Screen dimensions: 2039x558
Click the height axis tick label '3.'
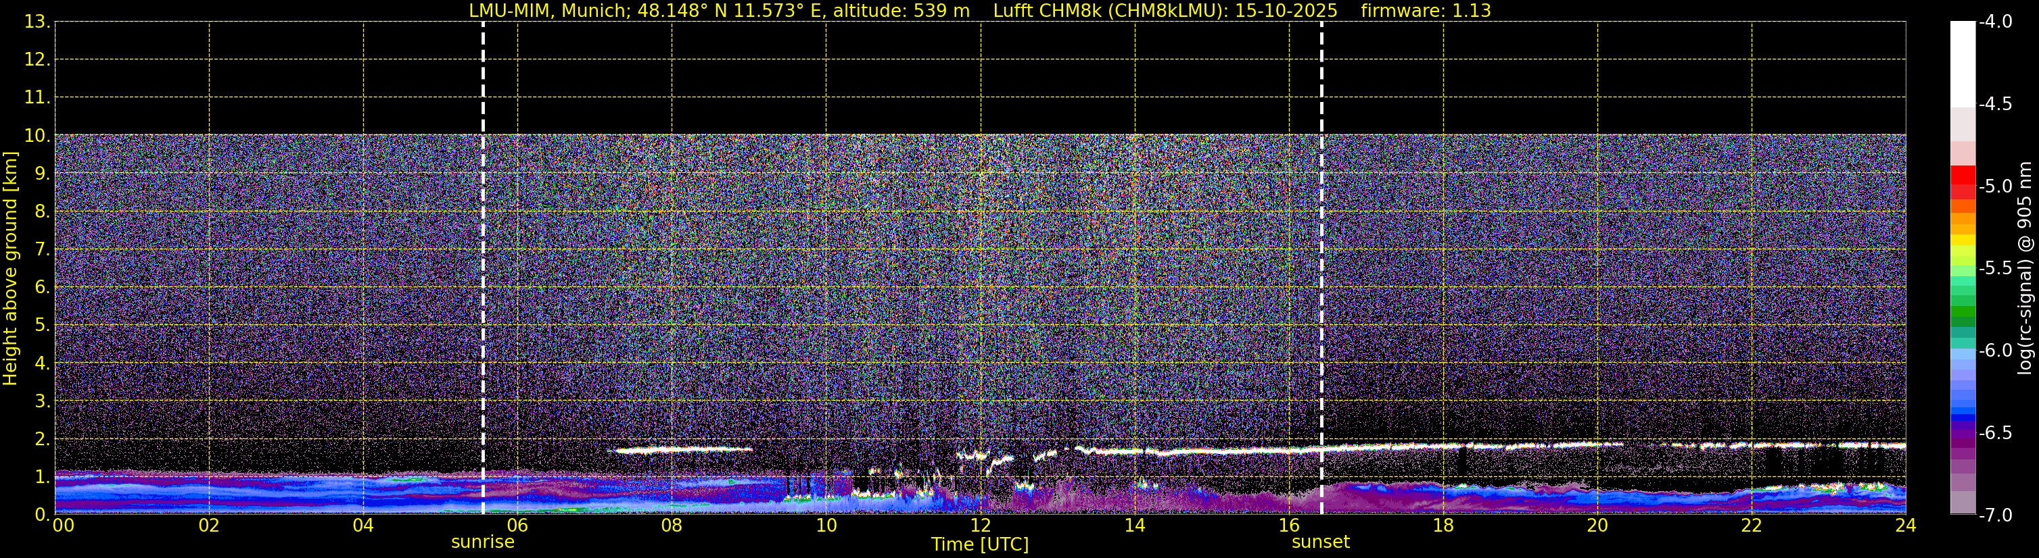42,401
